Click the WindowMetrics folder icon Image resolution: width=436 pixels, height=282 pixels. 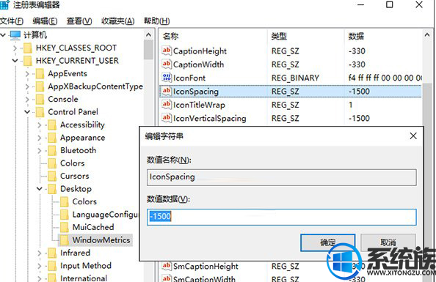pos(65,240)
